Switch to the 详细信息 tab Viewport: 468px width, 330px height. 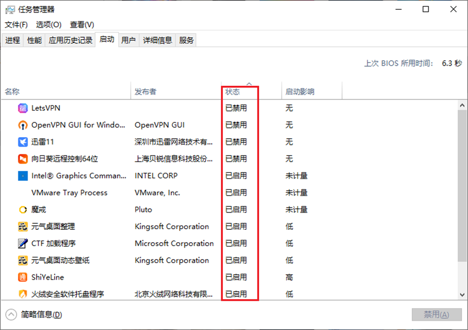pos(157,40)
